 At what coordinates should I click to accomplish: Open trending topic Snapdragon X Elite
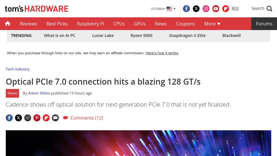click(x=187, y=36)
